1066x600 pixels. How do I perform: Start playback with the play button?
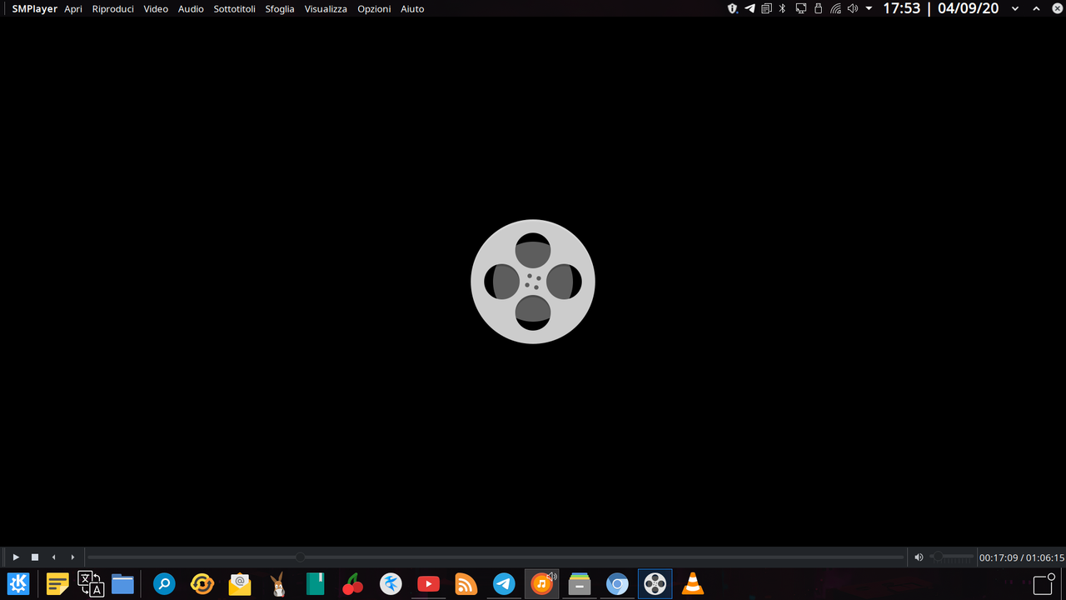(x=16, y=557)
